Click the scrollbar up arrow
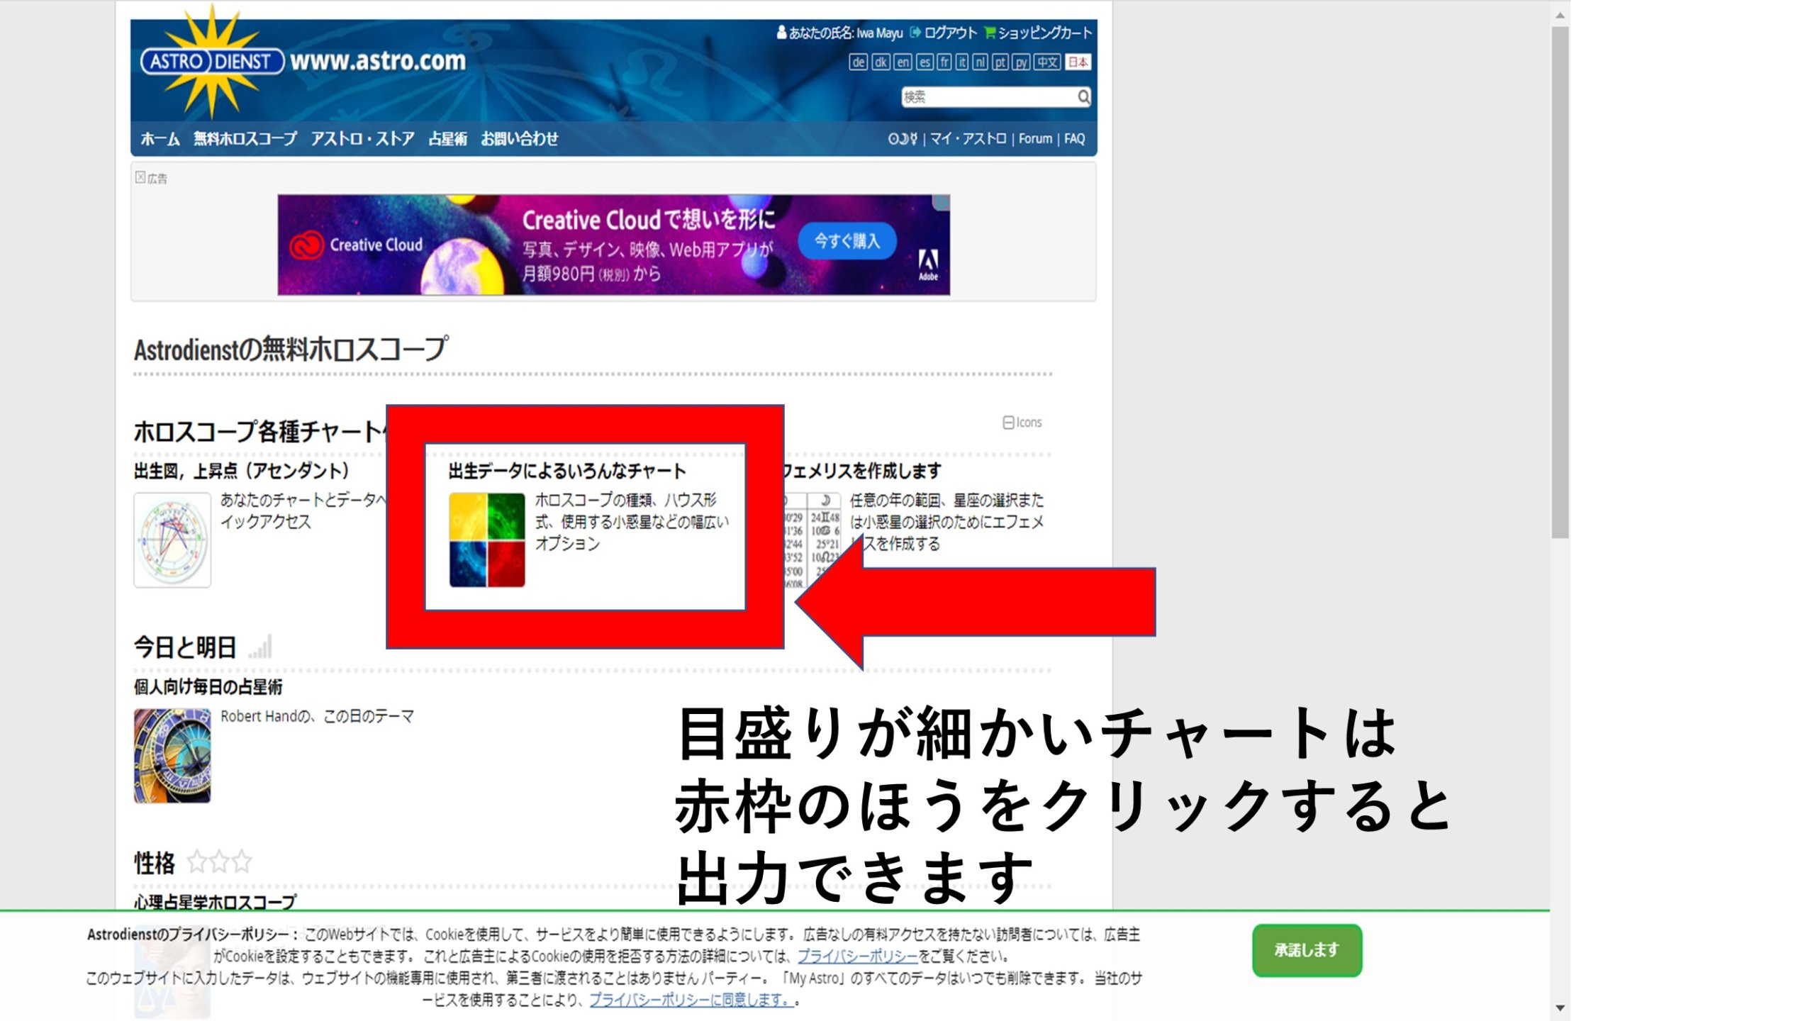The width and height of the screenshot is (1815, 1021). click(1560, 14)
